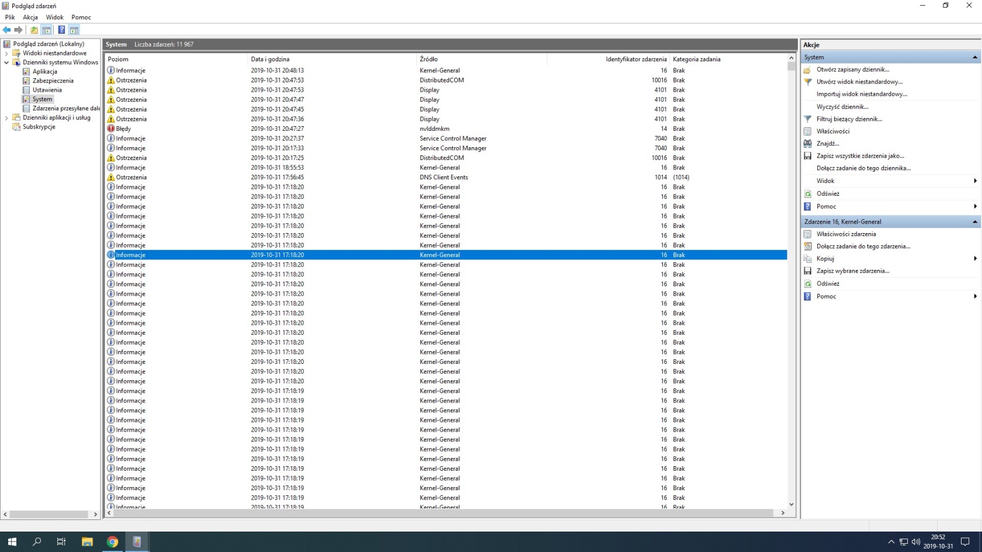This screenshot has height=552, width=982.
Task: Click the Właściwości zdarzenia icon
Action: (807, 234)
